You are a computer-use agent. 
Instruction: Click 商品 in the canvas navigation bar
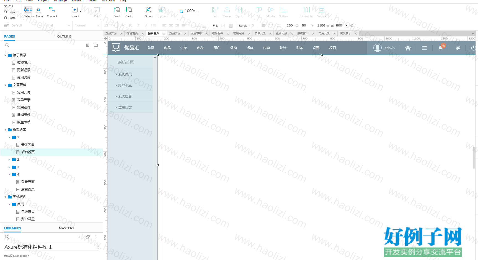tap(167, 48)
